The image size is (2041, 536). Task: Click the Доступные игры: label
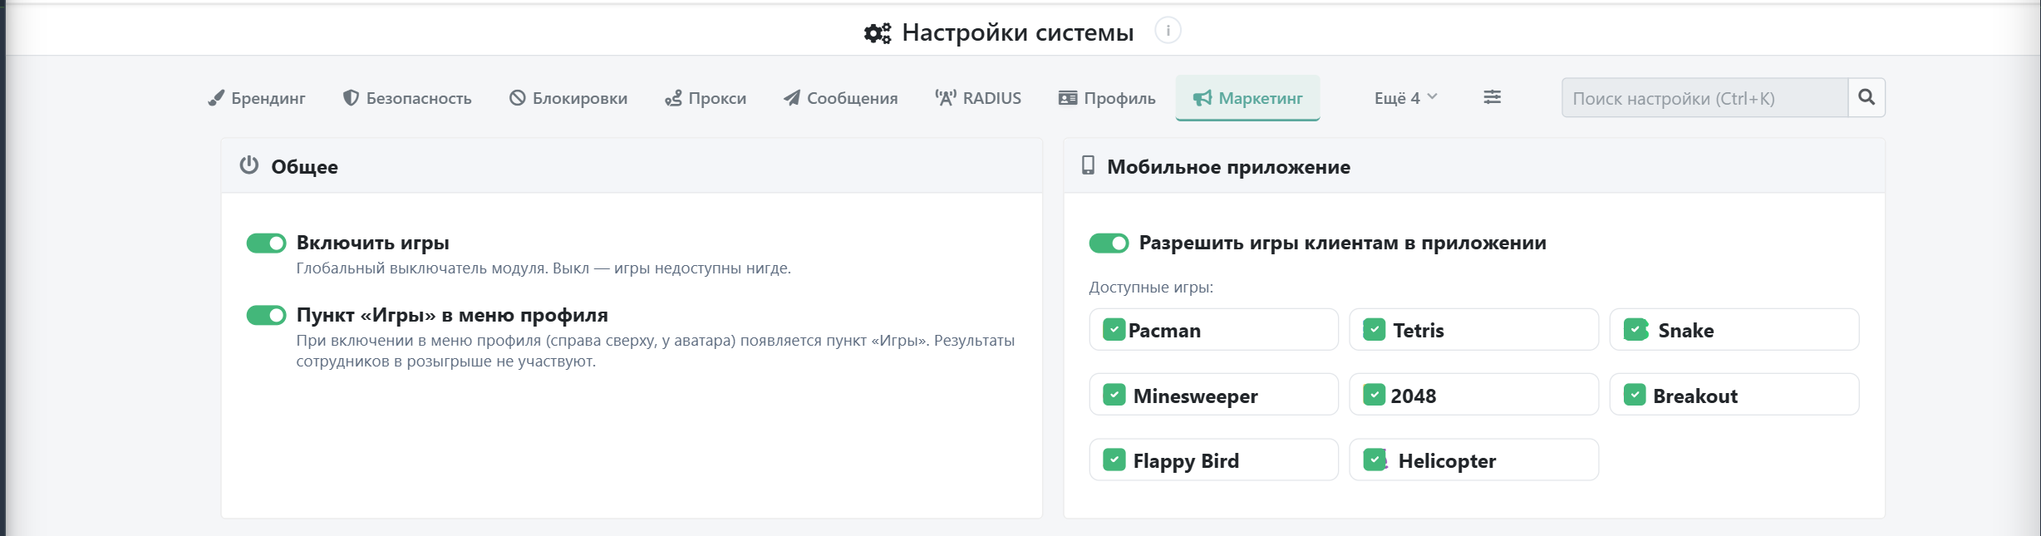tap(1151, 288)
